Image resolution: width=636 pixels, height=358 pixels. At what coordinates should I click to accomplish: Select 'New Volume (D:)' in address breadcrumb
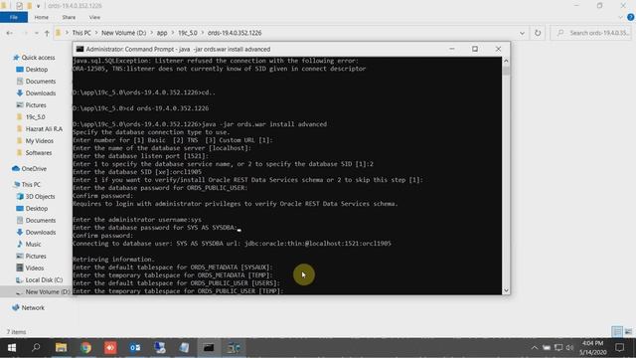tap(123, 33)
